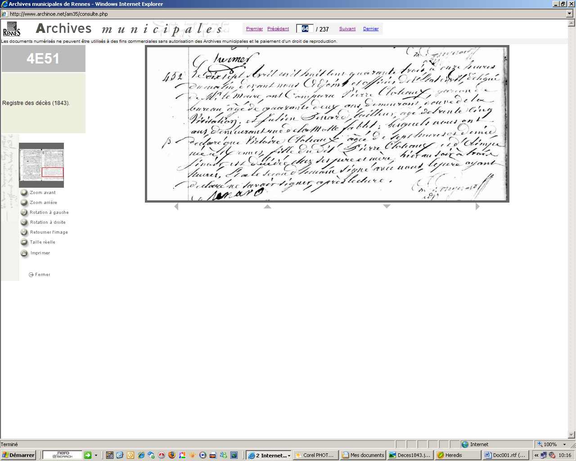Screen dimensions: 576x461
Task: Rotate image right with Rotation à droite
Action: tap(24, 222)
